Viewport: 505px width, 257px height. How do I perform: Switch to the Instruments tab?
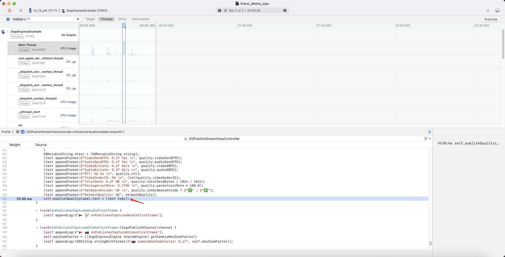tap(140, 19)
